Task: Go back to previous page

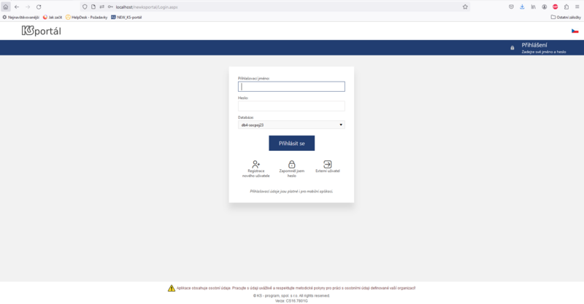Action: 17,7
